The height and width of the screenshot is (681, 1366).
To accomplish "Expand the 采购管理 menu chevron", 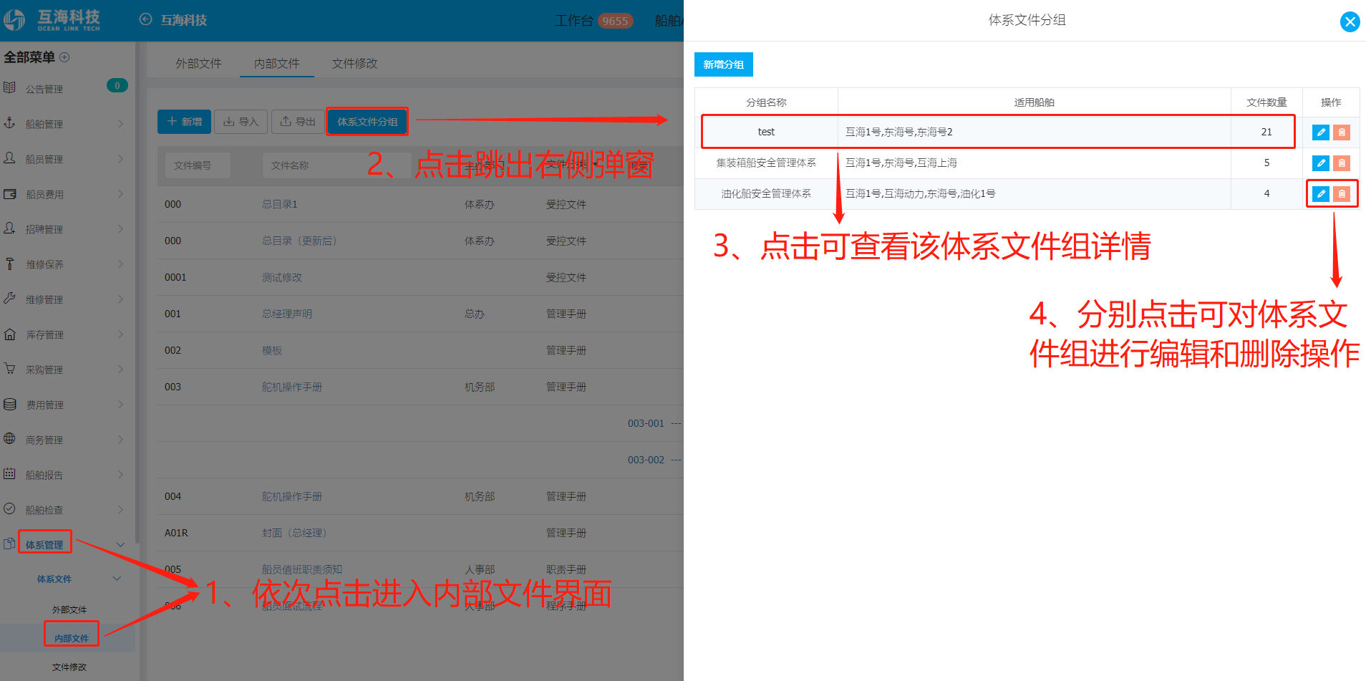I will pyautogui.click(x=120, y=370).
